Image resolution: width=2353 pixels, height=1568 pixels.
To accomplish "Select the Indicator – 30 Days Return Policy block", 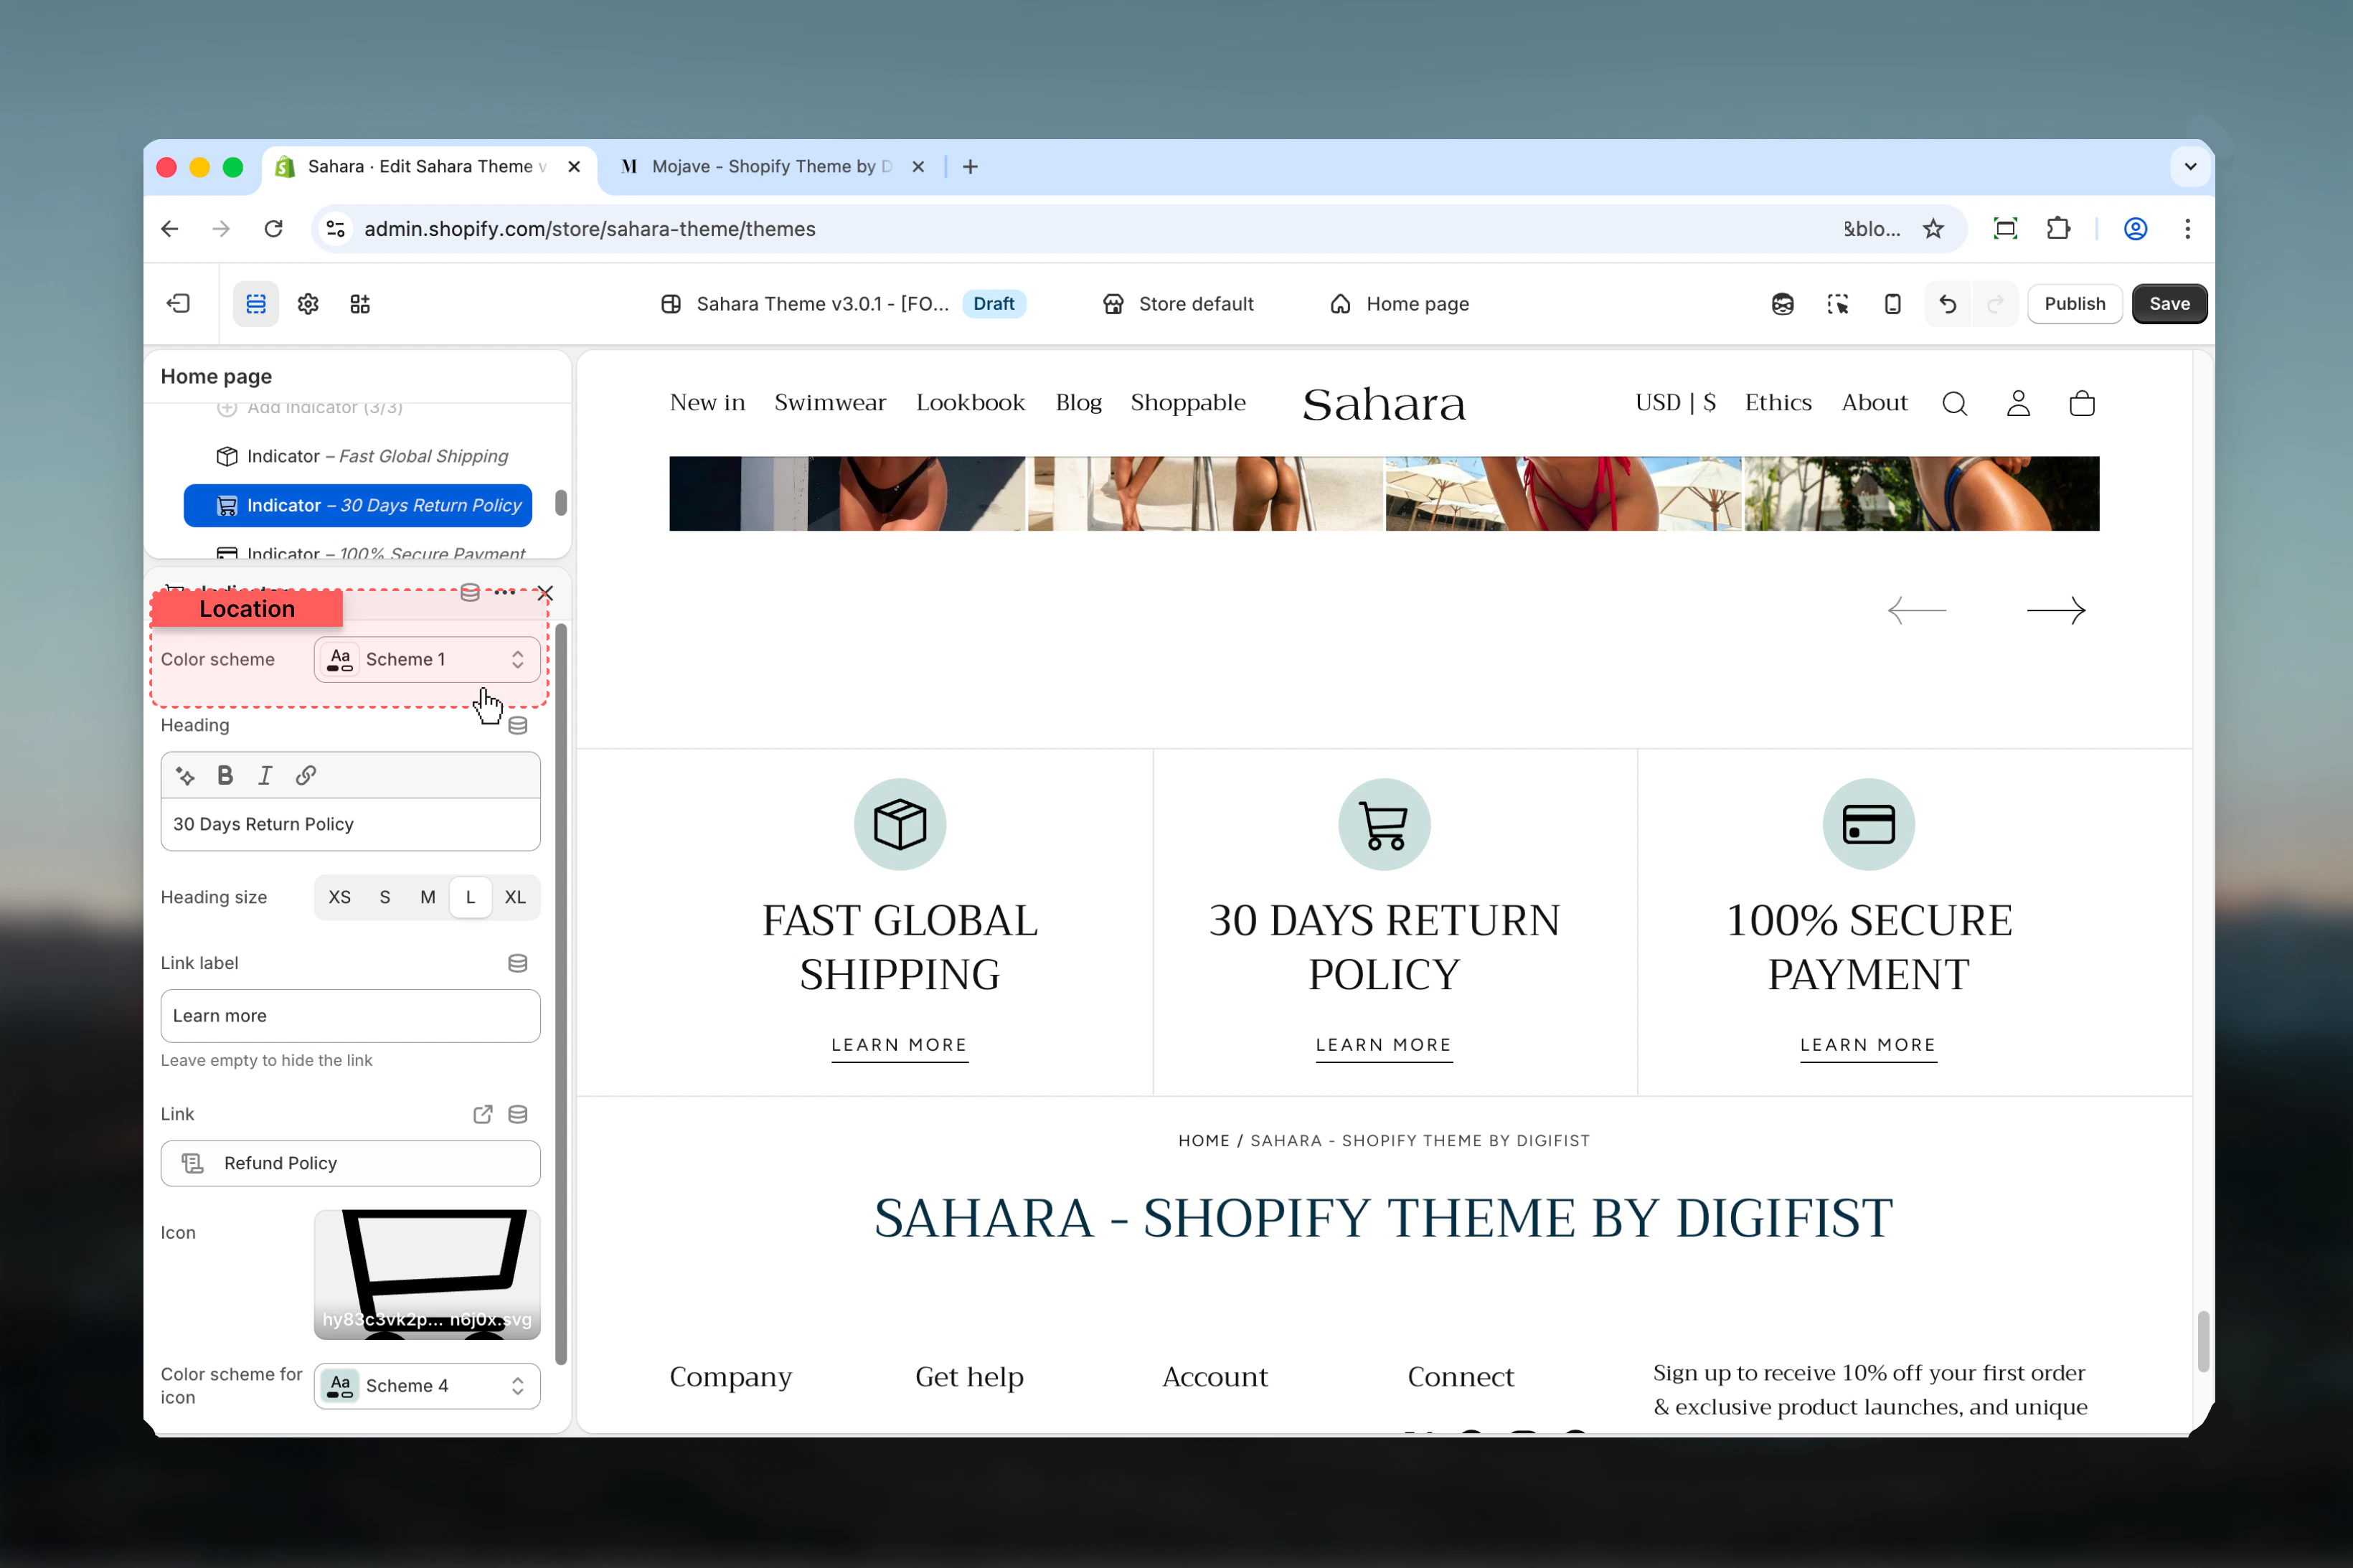I will [358, 506].
